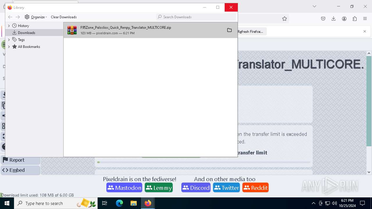372x209 pixels.
Task: Open Firefox extensions puzzle icon
Action: click(355, 19)
